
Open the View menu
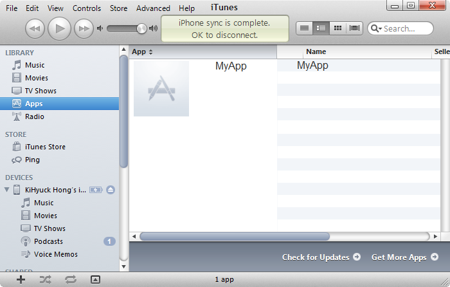coord(55,8)
